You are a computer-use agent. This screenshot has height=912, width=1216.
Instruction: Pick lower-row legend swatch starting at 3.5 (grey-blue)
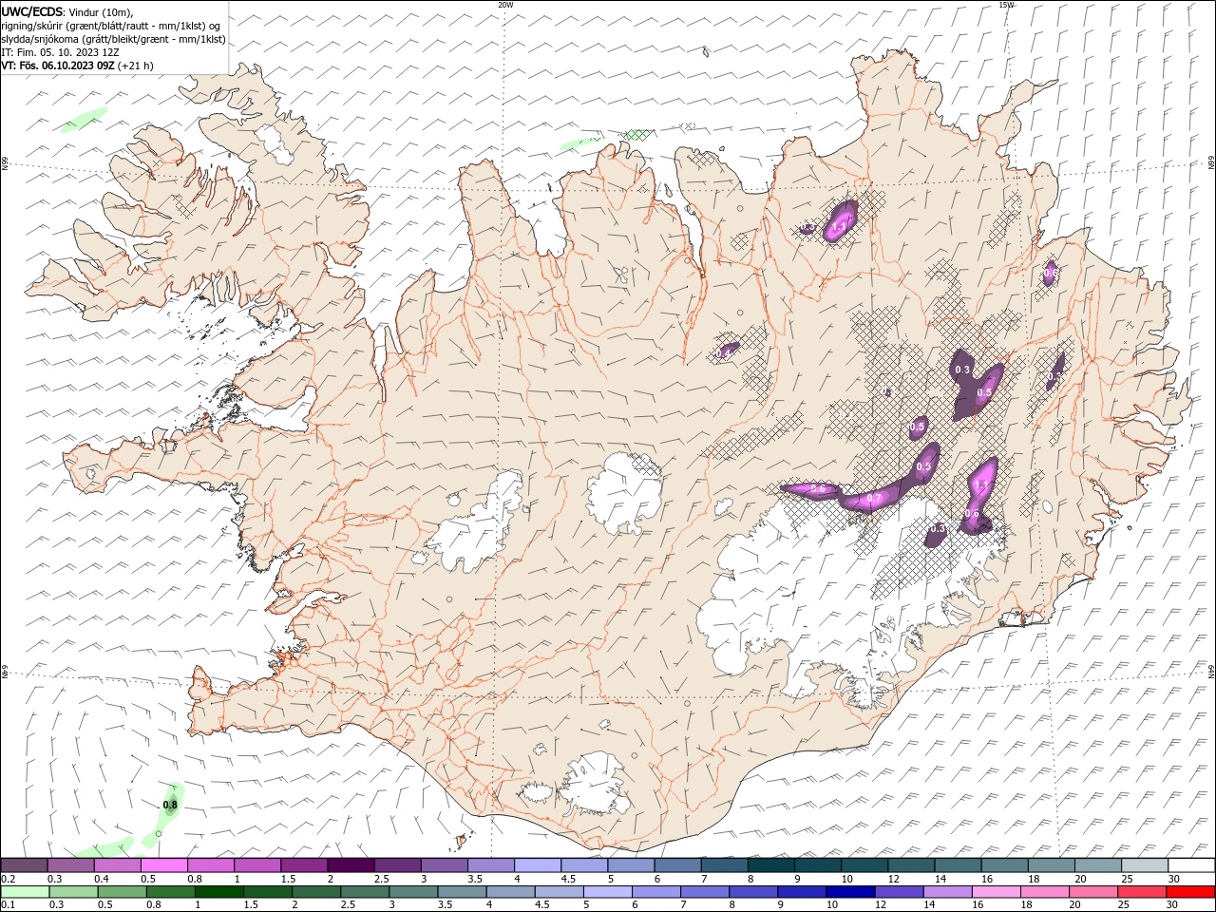click(463, 892)
